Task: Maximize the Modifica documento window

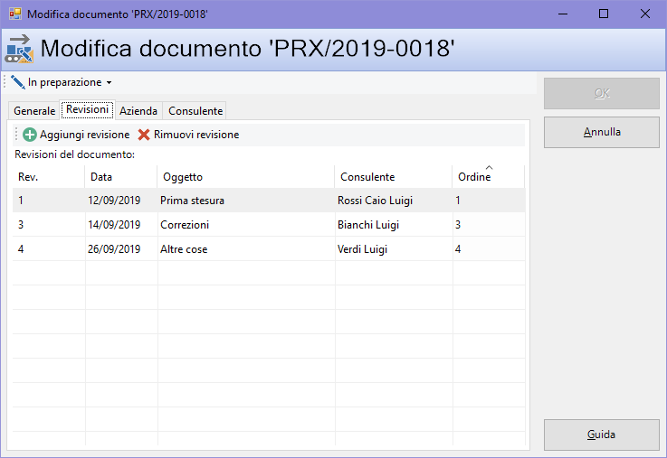Action: coord(603,14)
